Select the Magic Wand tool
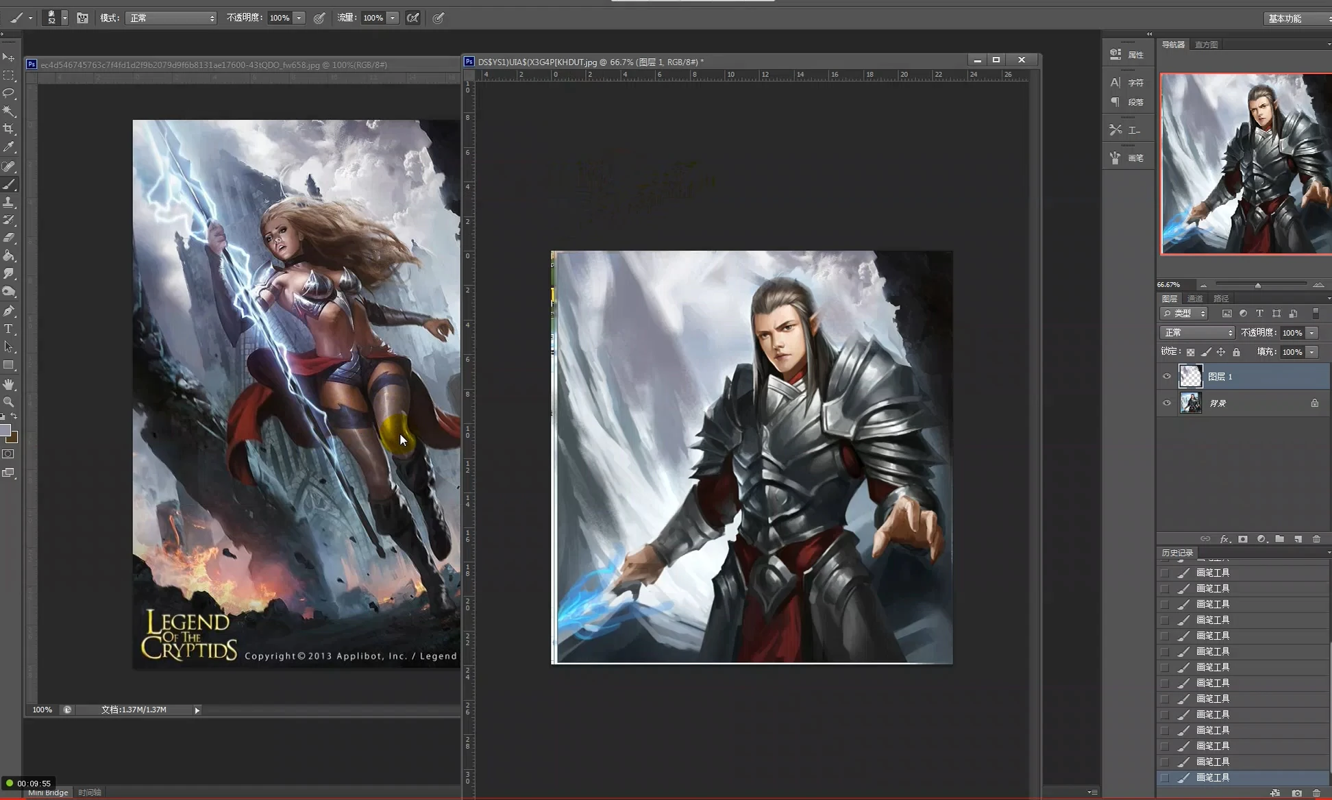The width and height of the screenshot is (1332, 800). pyautogui.click(x=9, y=111)
